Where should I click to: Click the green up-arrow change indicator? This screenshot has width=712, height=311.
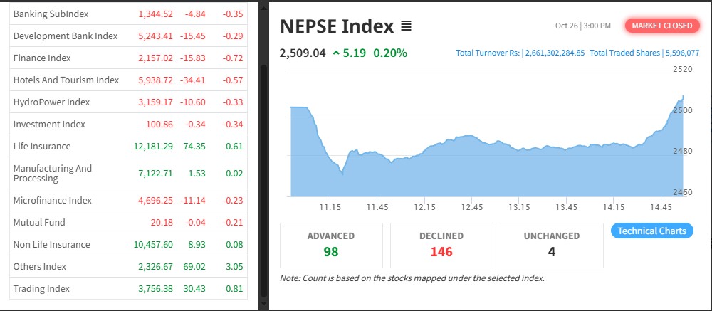335,53
